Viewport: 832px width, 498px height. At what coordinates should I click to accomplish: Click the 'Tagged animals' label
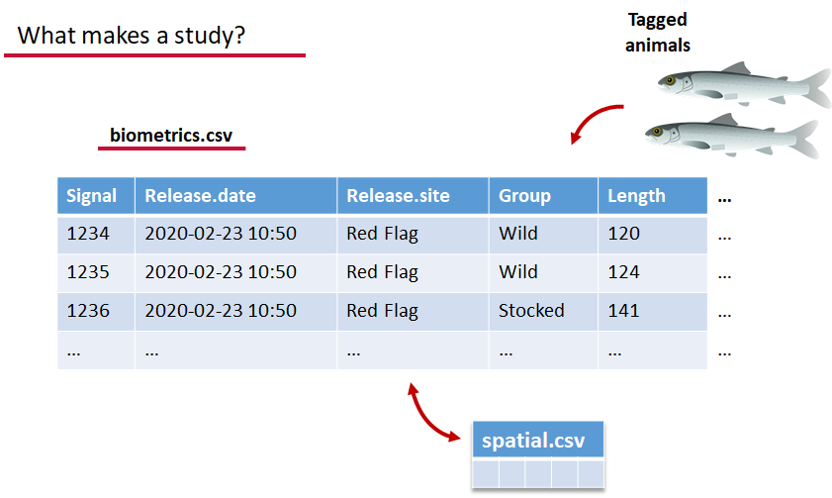[x=658, y=32]
